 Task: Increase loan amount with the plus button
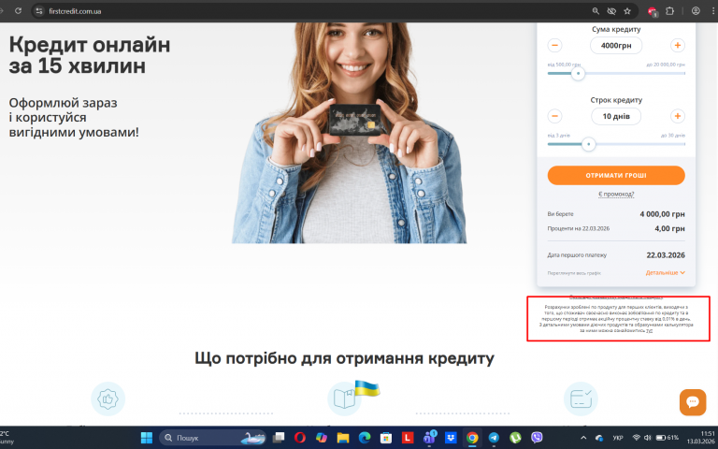click(x=677, y=45)
